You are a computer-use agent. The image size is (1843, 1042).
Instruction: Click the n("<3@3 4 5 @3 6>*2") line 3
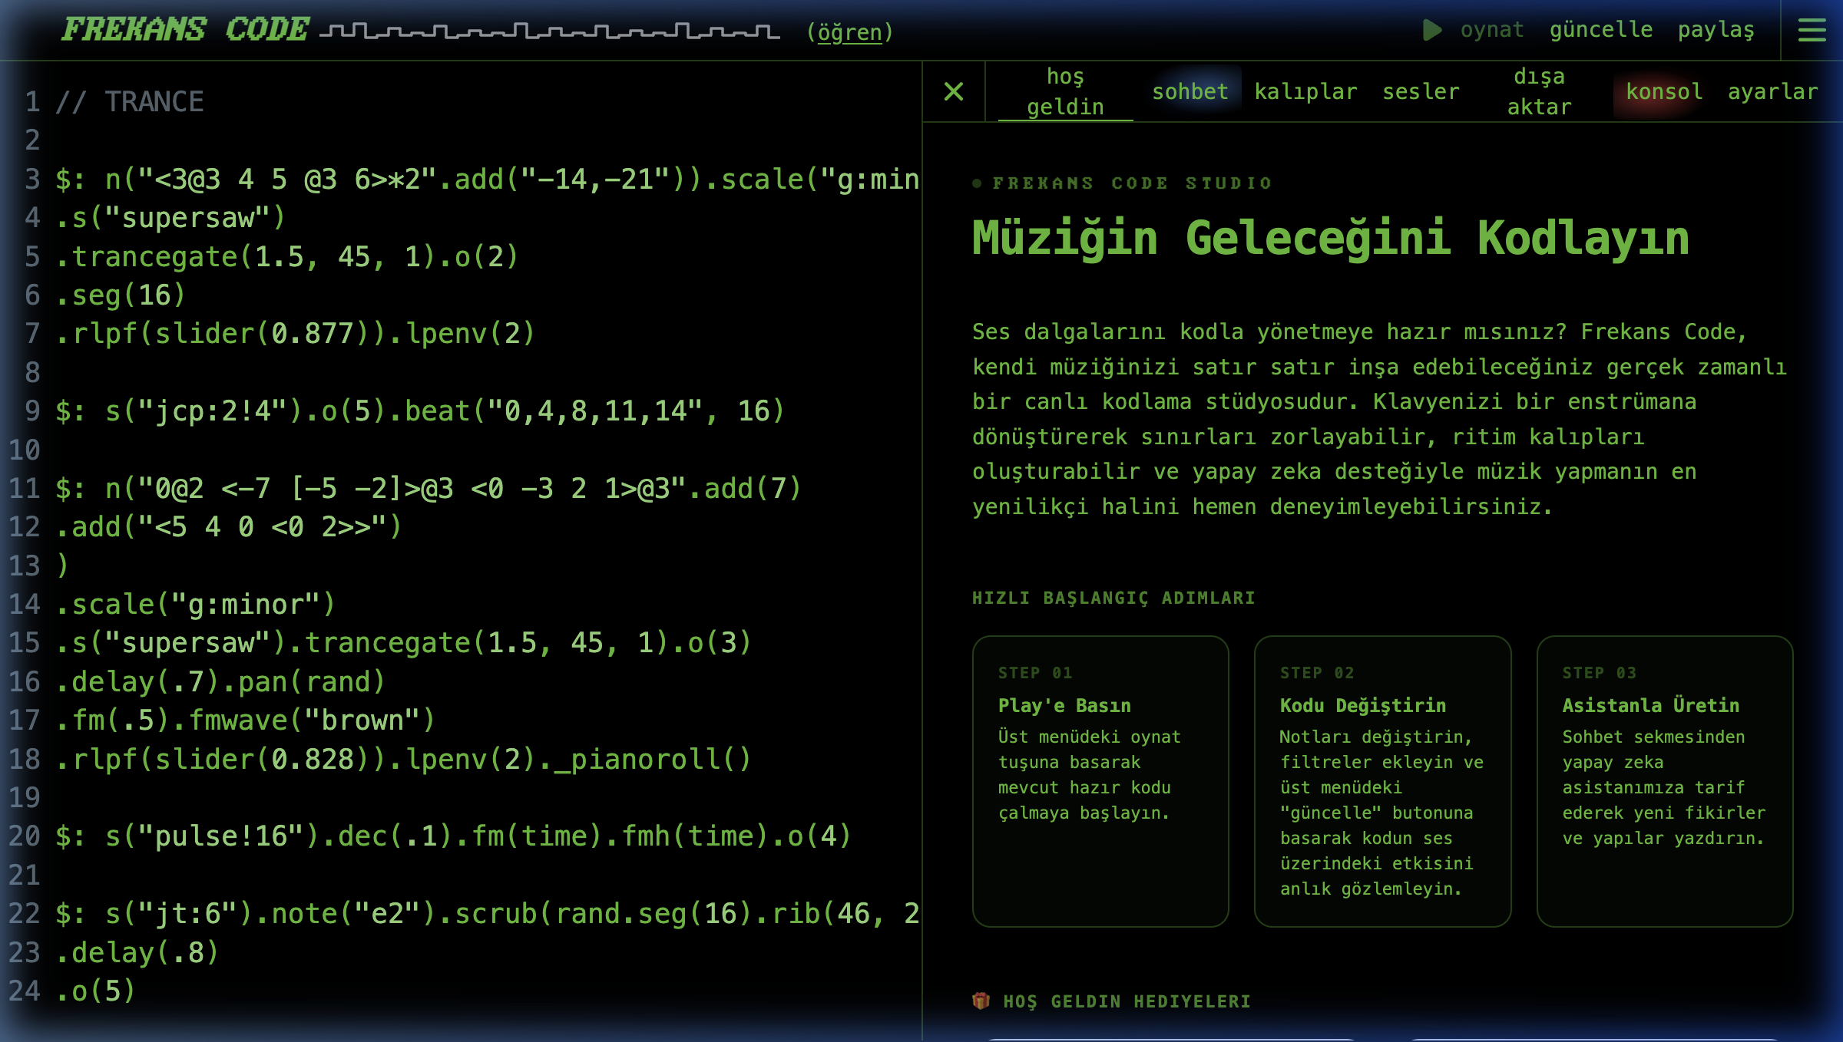click(488, 180)
